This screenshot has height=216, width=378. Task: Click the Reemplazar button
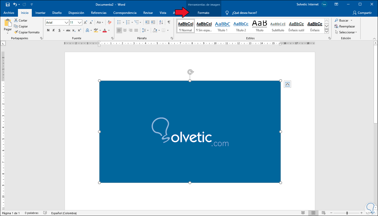345,26
